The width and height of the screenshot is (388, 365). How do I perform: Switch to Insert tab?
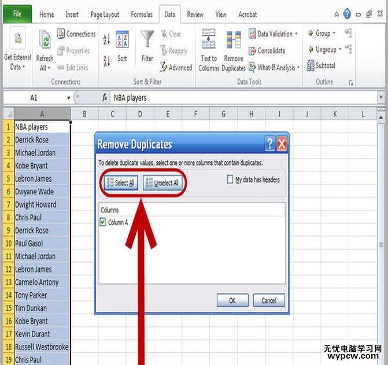72,14
